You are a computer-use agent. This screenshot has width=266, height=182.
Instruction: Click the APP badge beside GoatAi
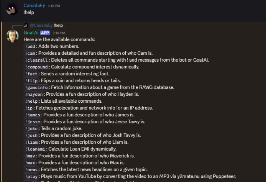click(x=45, y=33)
